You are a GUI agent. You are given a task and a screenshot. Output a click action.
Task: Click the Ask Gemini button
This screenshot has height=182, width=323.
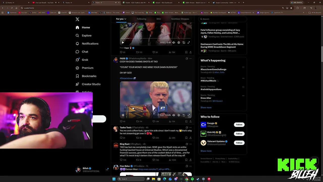click(x=297, y=3)
